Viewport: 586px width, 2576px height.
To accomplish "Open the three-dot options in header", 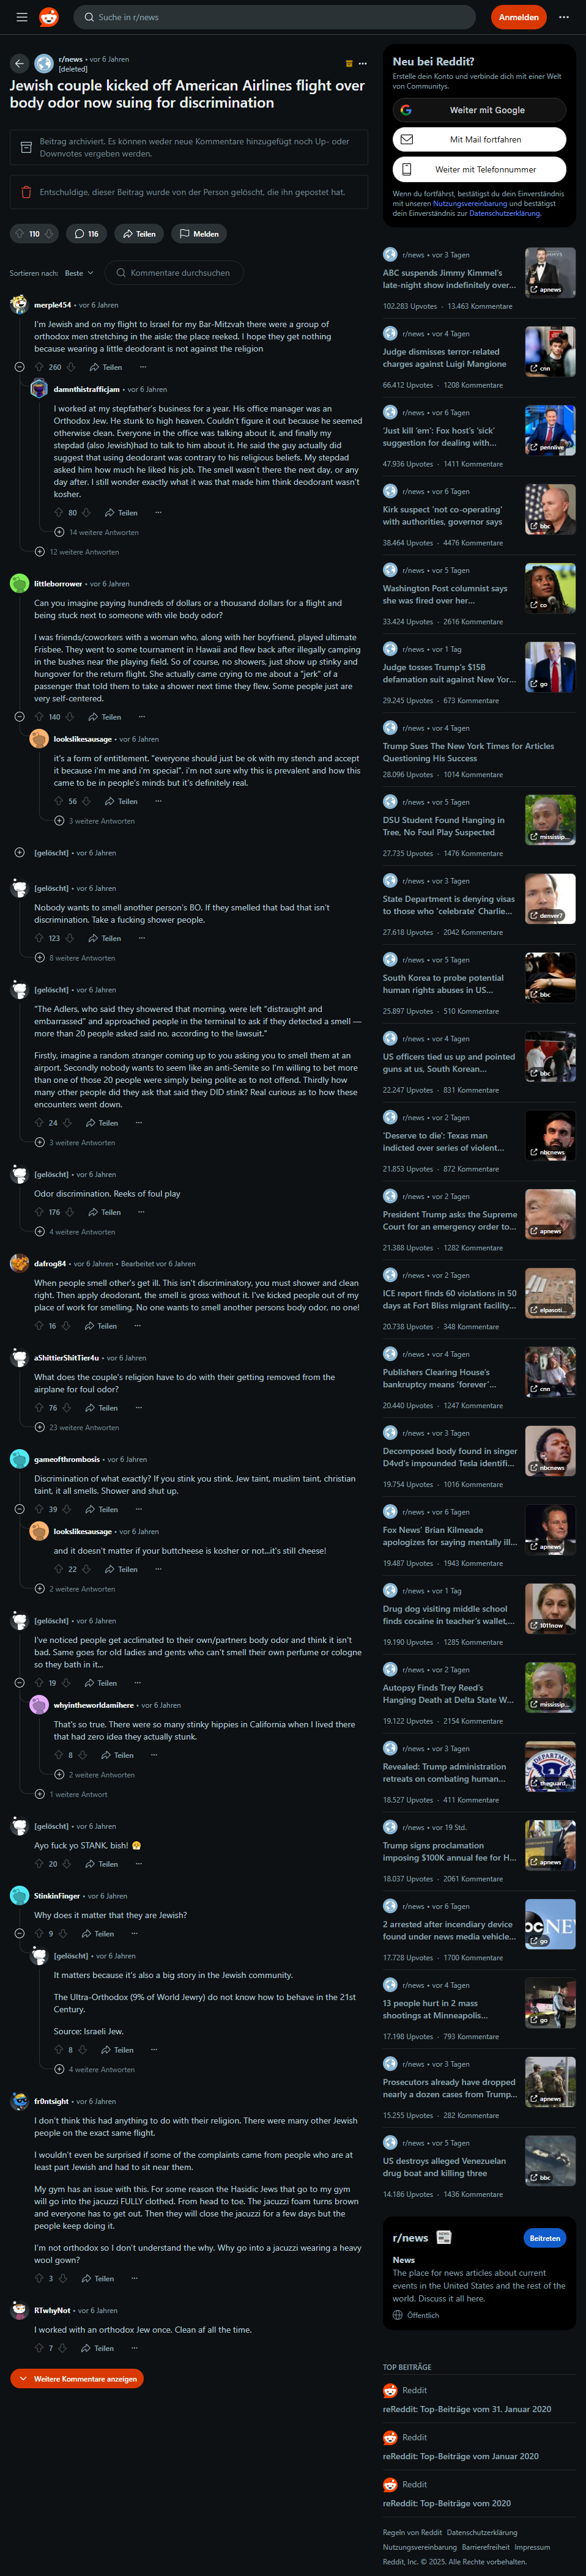I will click(564, 17).
